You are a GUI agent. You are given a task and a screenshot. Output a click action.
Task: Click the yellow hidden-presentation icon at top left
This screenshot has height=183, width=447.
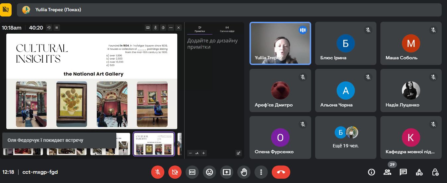6,10
